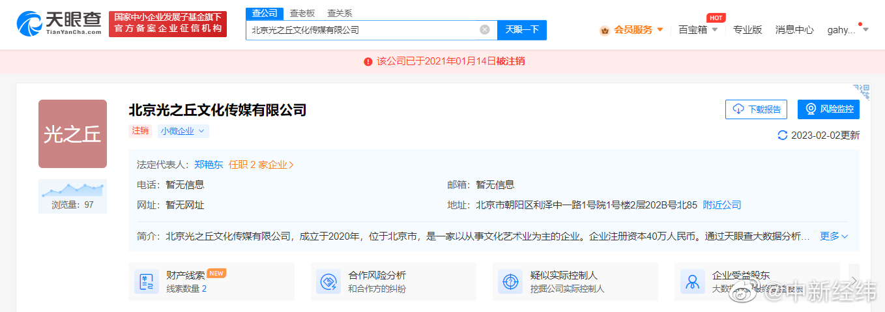Open the 企业受益股东 card
The width and height of the screenshot is (885, 312).
tap(757, 282)
